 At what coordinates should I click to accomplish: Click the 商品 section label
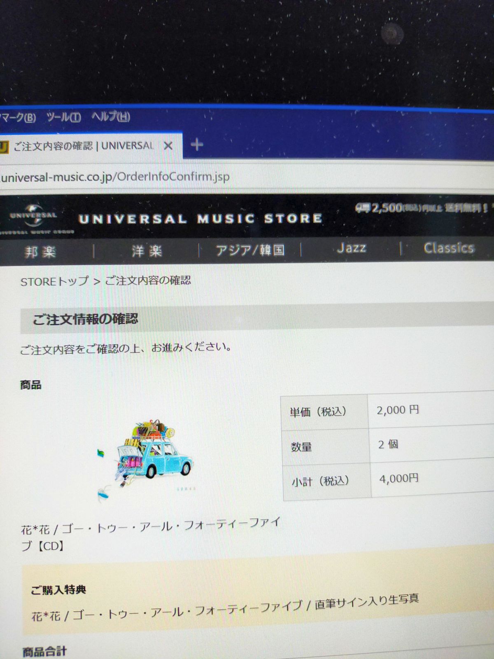tap(31, 385)
